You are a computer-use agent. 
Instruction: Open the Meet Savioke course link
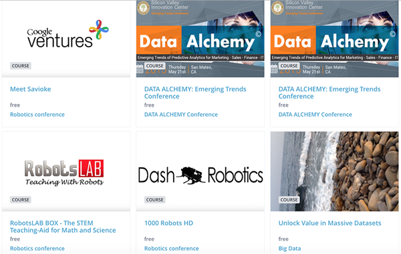click(31, 89)
